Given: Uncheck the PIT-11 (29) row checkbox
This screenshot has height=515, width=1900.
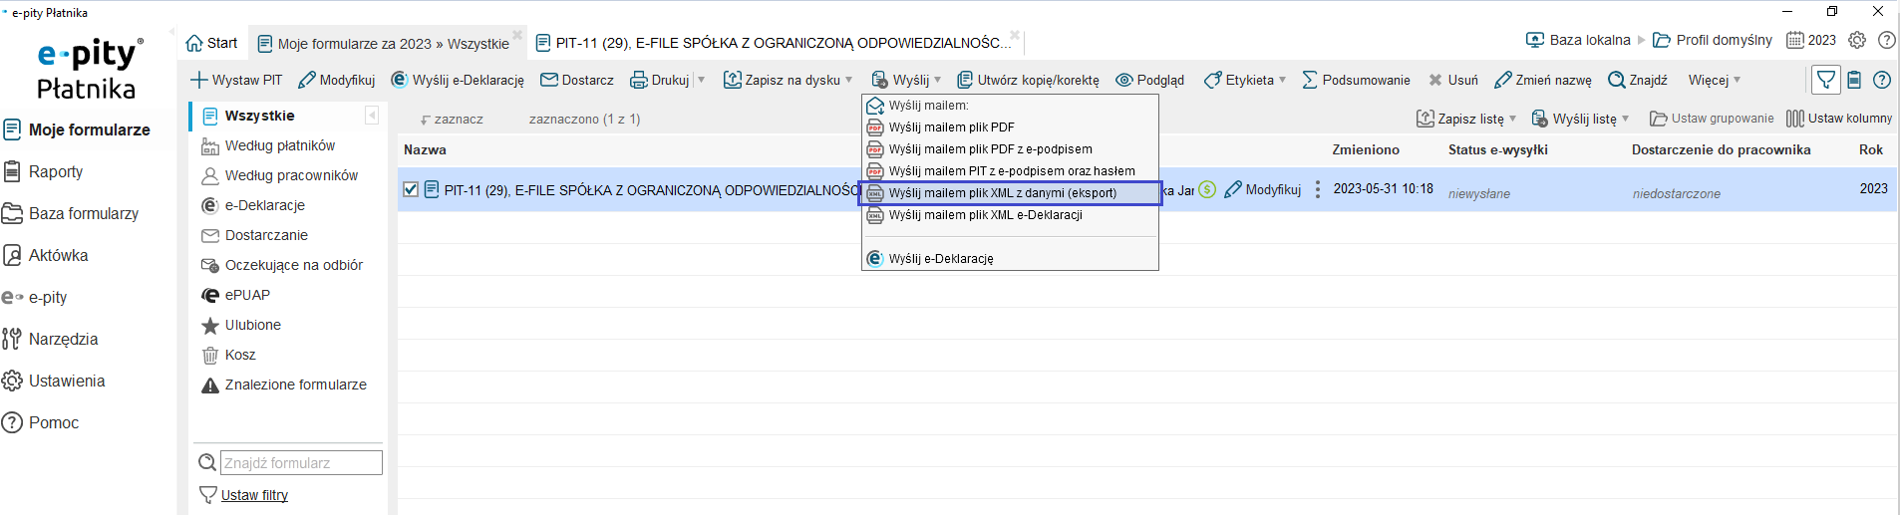Looking at the screenshot, I should [x=411, y=189].
